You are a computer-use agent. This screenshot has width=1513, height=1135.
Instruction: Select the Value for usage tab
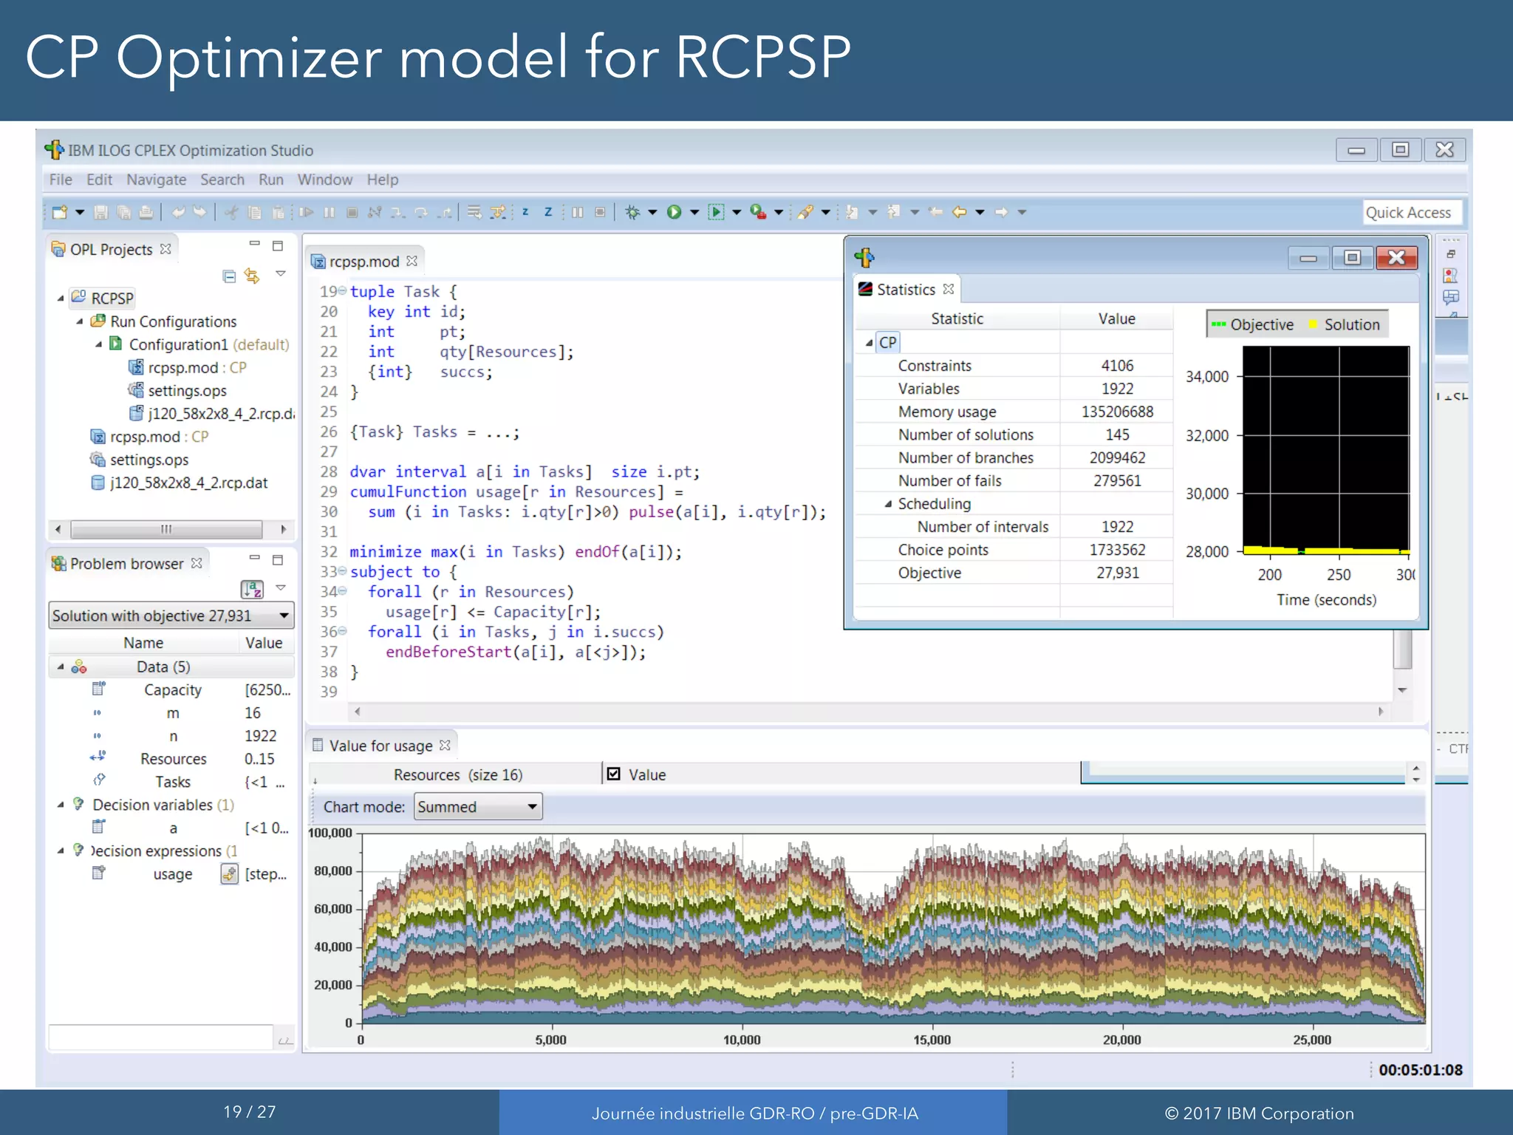pos(380,746)
